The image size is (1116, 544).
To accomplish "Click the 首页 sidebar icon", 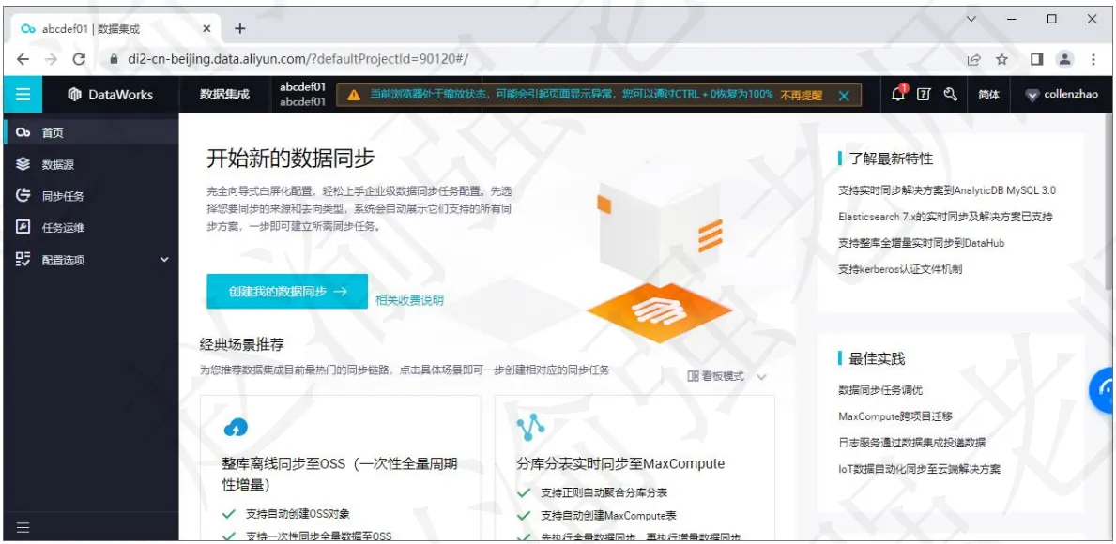I will coord(23,133).
